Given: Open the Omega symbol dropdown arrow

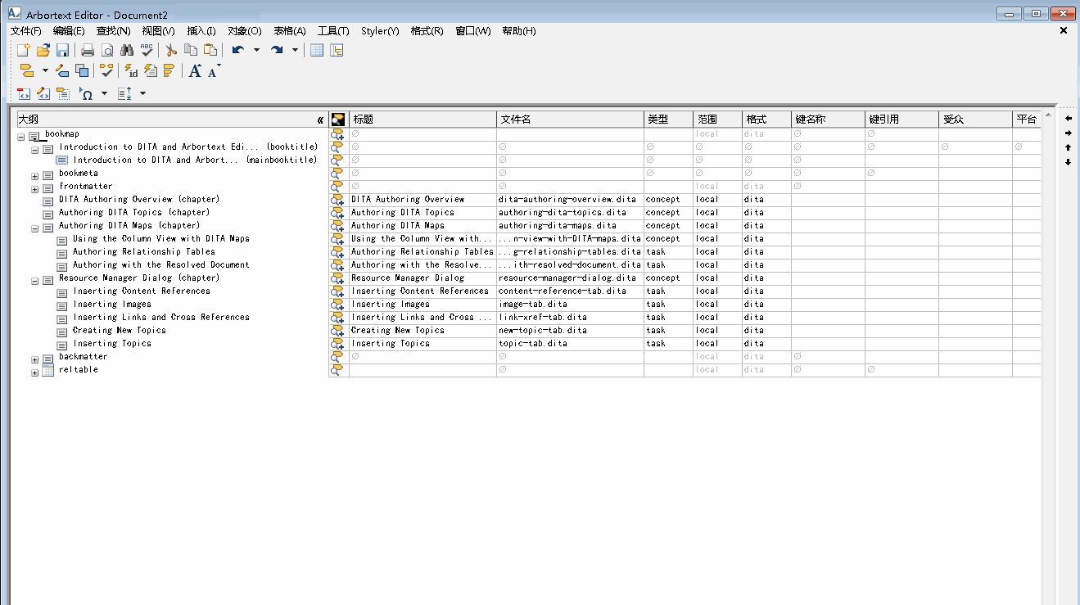Looking at the screenshot, I should pyautogui.click(x=104, y=94).
